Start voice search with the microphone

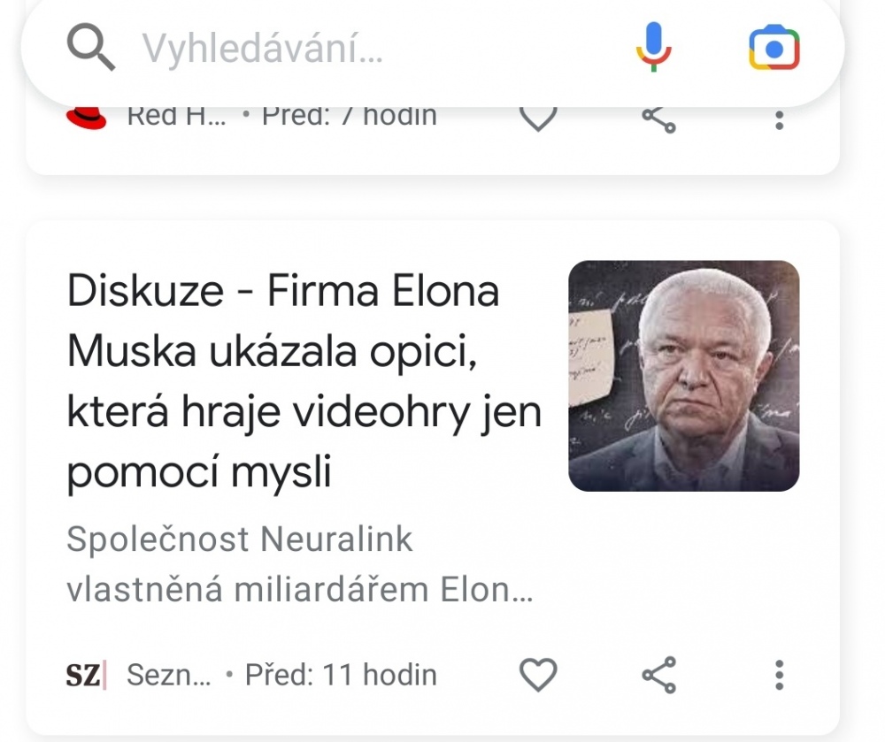(x=653, y=48)
